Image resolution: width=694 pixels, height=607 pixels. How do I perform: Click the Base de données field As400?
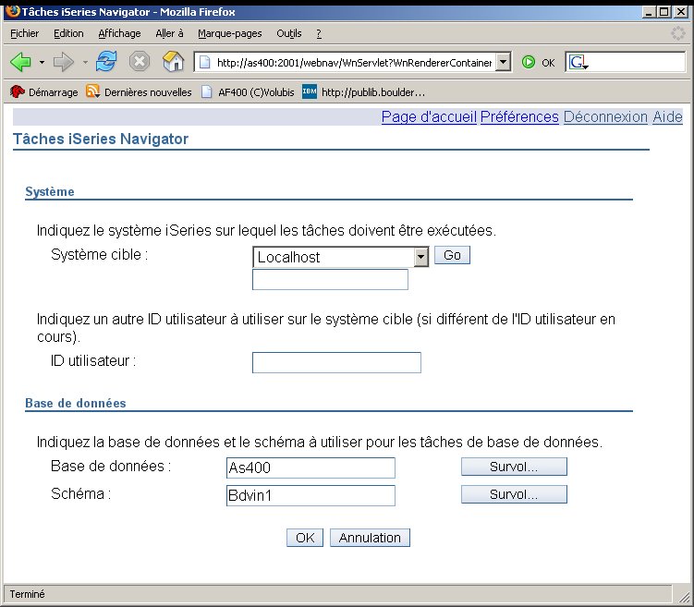pos(310,467)
